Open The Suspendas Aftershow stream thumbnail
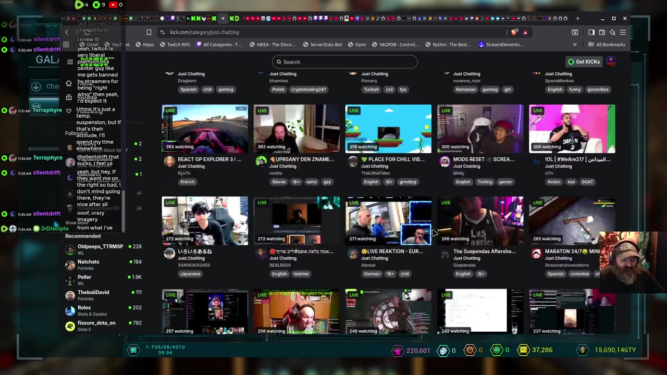This screenshot has width=667, height=375. tap(480, 221)
